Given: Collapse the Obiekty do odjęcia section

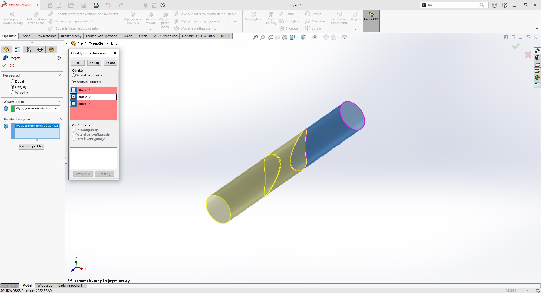Looking at the screenshot, I should pos(60,119).
